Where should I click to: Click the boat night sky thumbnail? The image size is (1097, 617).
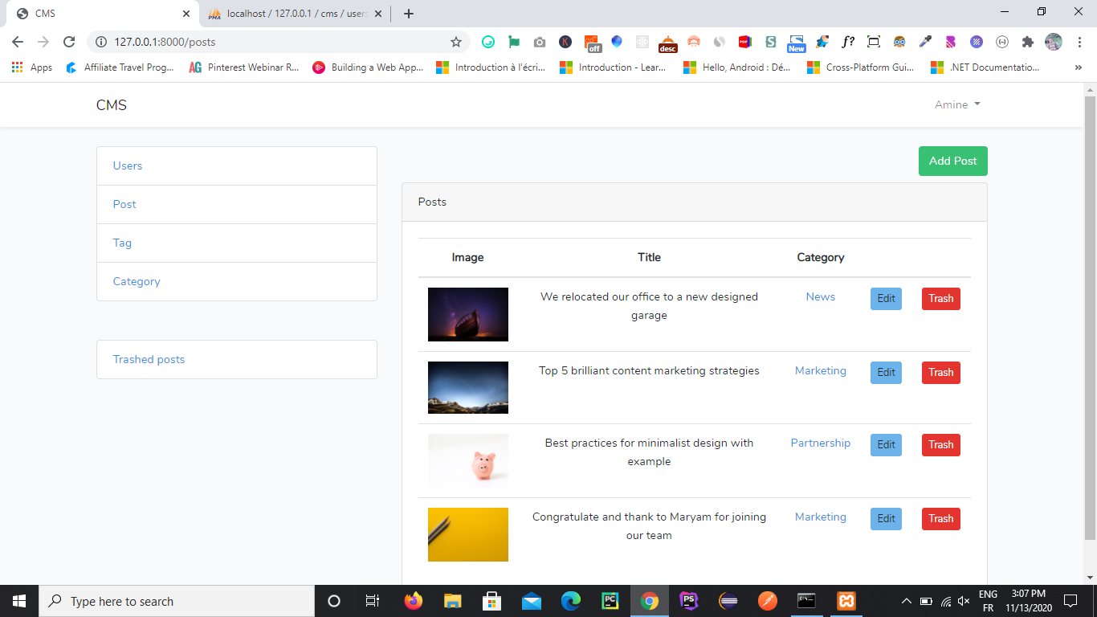(468, 314)
